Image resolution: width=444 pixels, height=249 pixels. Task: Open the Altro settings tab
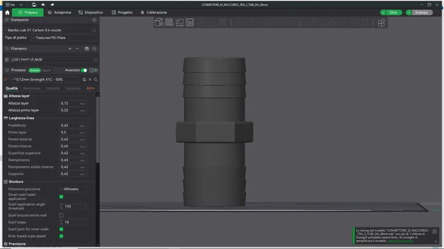tap(90, 88)
